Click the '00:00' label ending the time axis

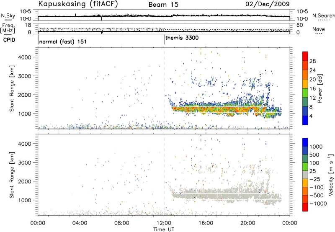[290, 223]
